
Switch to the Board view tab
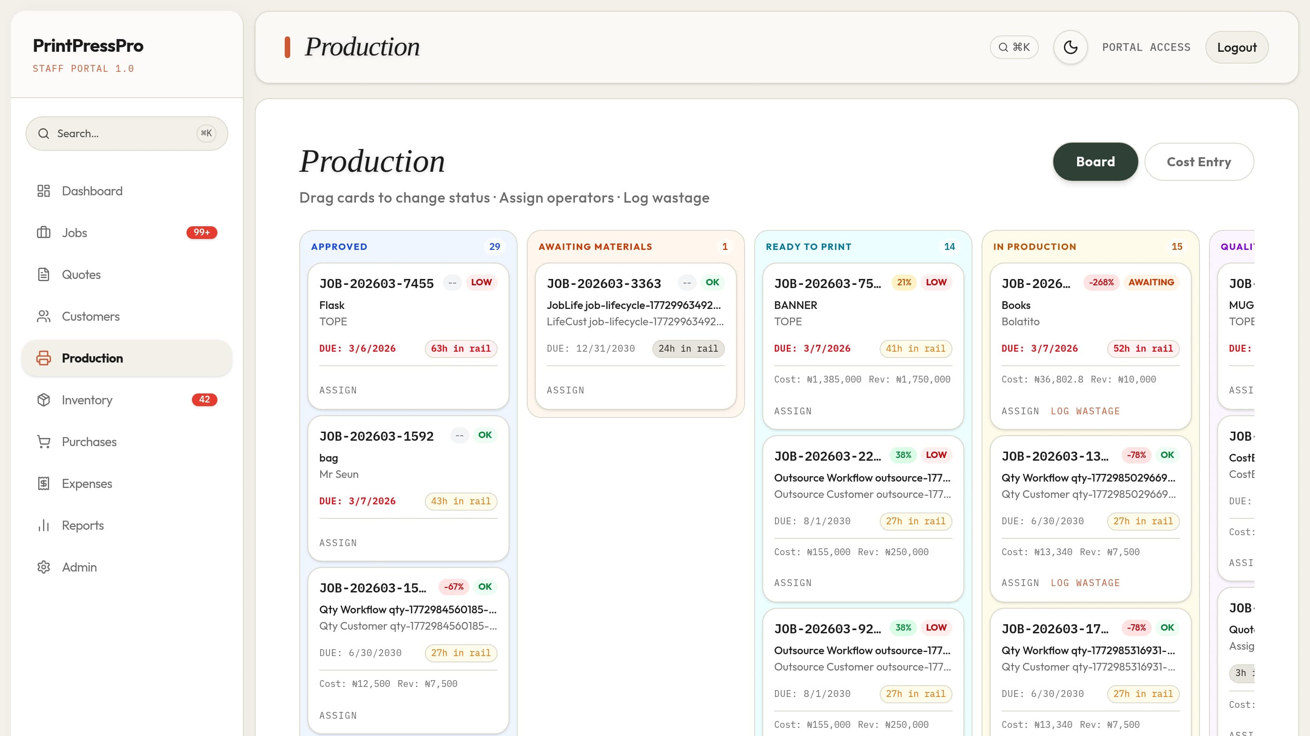pos(1095,162)
